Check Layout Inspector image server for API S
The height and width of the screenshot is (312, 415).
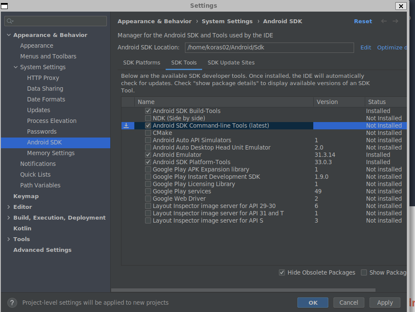click(148, 220)
